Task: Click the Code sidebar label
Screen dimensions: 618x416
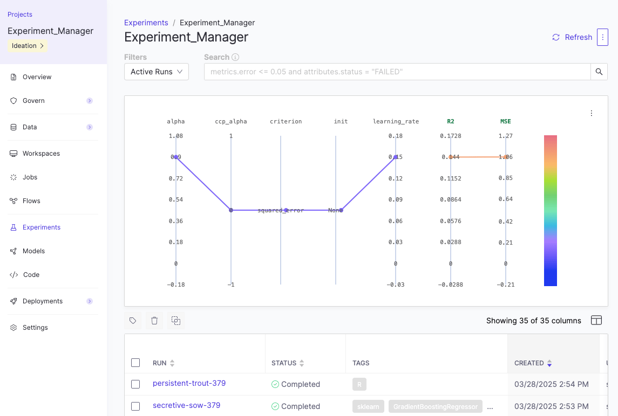Action: tap(31, 275)
